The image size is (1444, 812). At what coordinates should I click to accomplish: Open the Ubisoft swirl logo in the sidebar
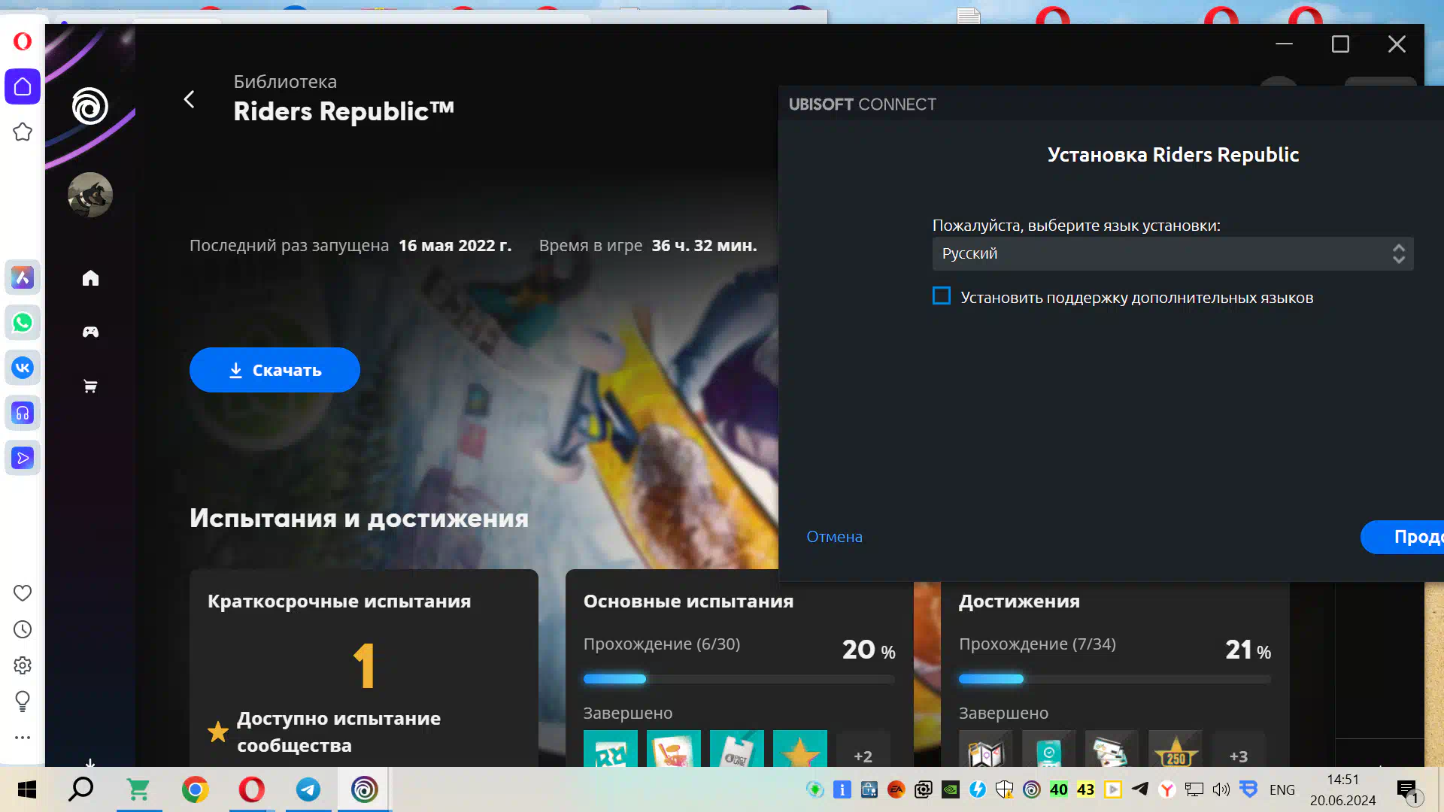pyautogui.click(x=90, y=106)
